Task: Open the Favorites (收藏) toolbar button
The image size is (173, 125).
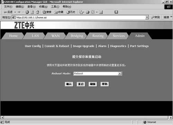Action: tap(59, 12)
